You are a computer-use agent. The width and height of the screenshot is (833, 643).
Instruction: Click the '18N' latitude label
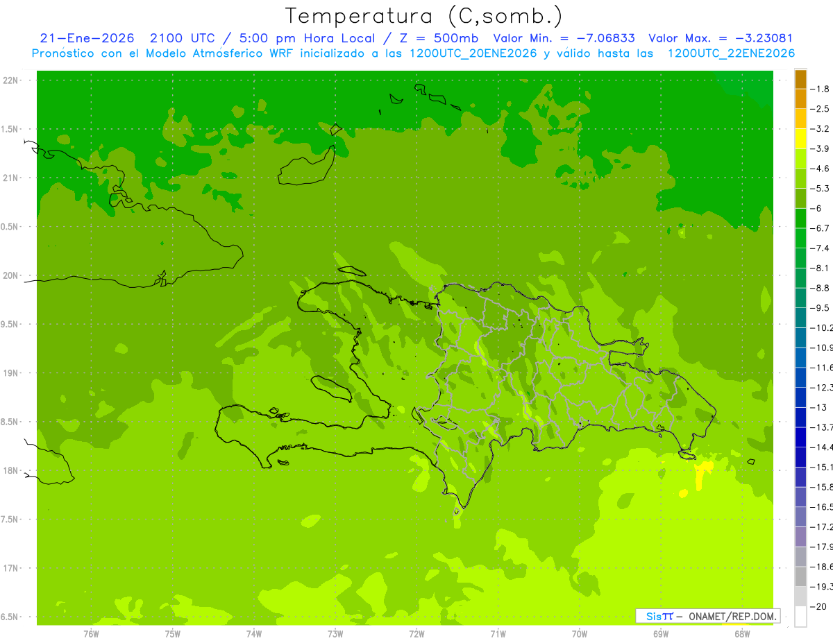[x=10, y=471]
